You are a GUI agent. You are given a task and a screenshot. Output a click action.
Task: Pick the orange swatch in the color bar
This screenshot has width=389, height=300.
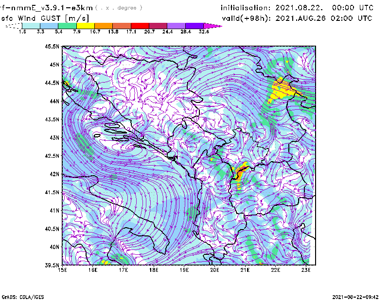(103, 26)
